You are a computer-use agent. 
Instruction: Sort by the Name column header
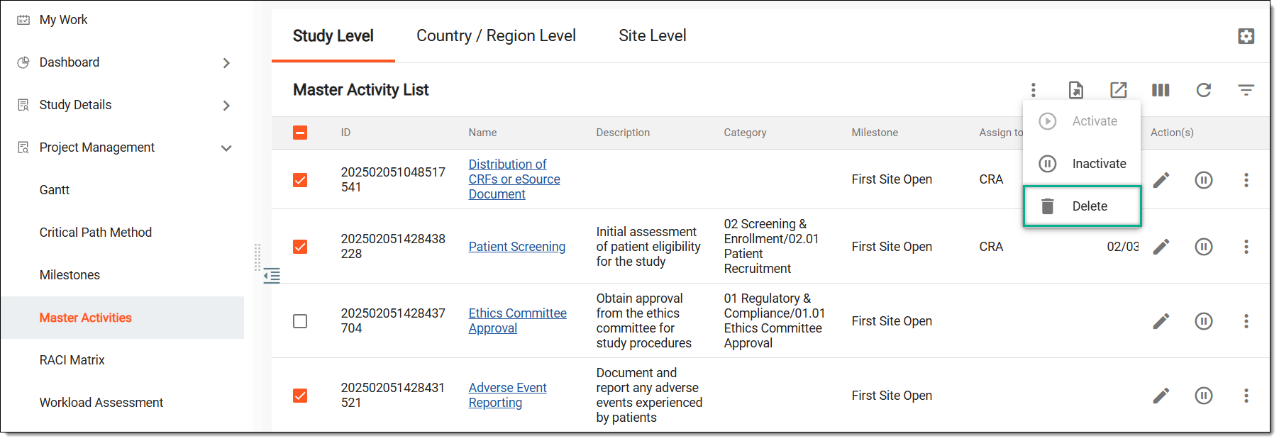[482, 133]
